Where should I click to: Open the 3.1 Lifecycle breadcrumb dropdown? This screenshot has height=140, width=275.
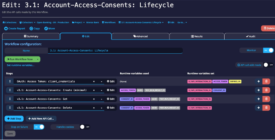pyautogui.click(x=141, y=22)
